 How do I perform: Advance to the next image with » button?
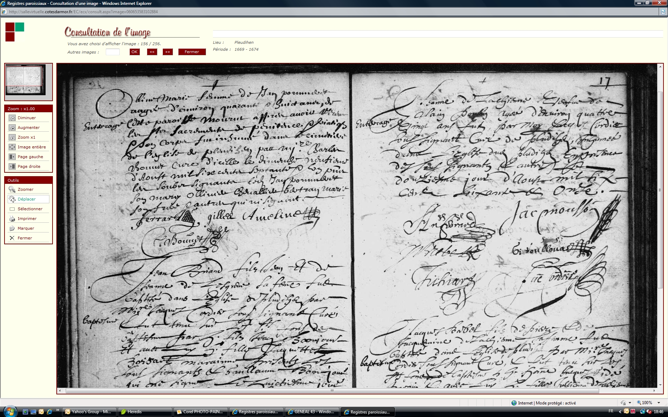pyautogui.click(x=168, y=52)
